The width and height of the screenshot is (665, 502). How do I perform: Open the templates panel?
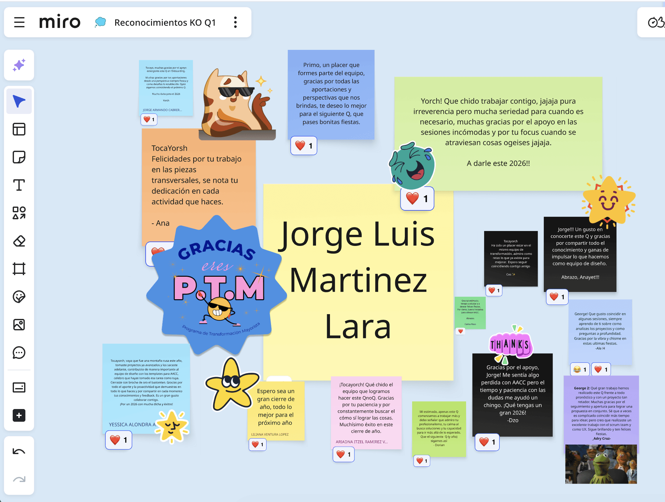coord(19,129)
